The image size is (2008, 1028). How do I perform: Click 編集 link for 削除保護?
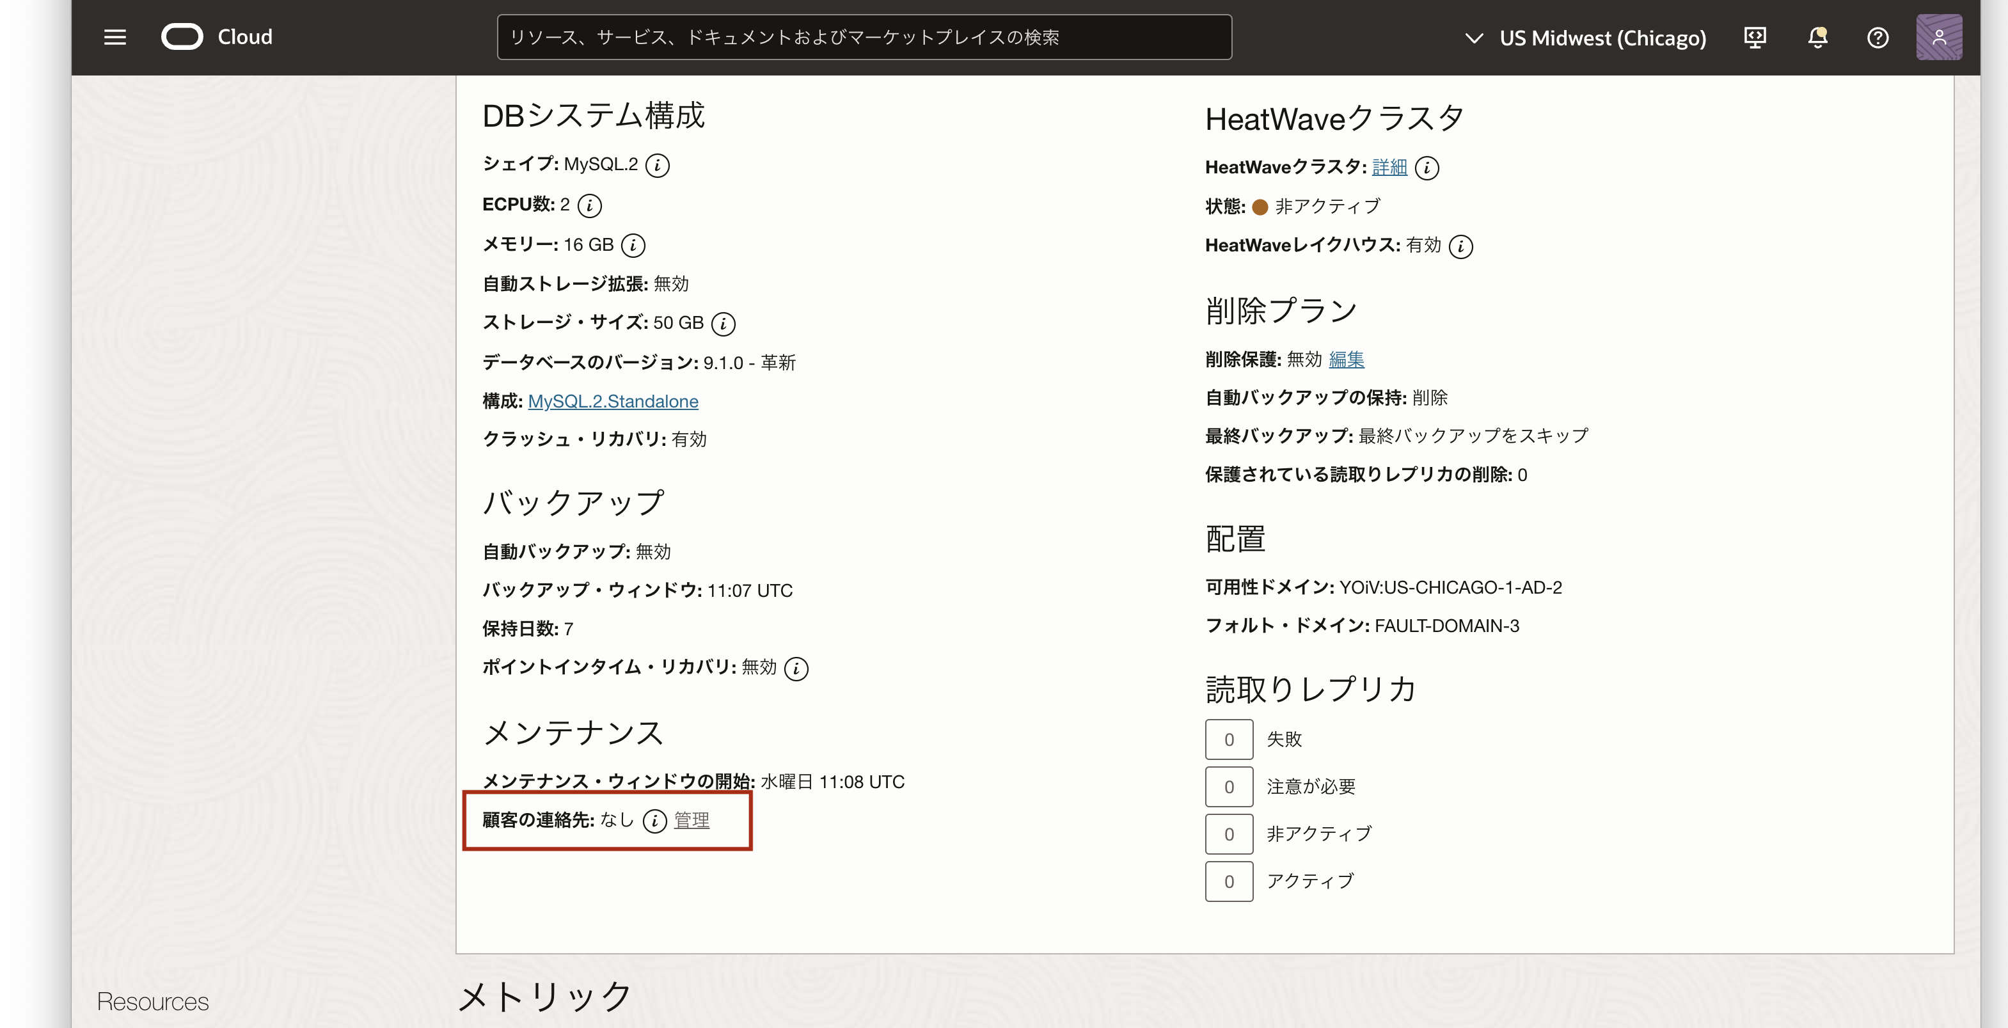1346,360
